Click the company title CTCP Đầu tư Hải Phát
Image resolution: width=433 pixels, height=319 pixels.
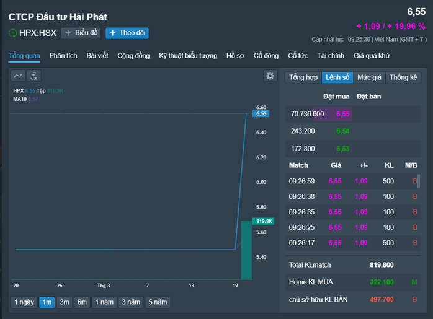pyautogui.click(x=58, y=17)
